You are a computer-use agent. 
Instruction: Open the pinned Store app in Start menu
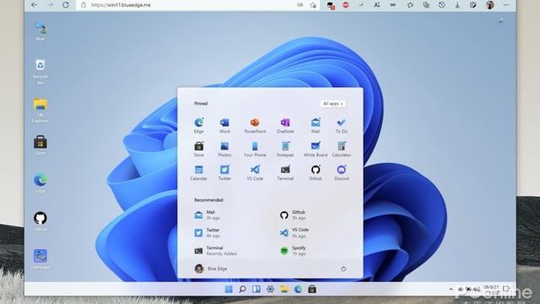click(x=199, y=149)
